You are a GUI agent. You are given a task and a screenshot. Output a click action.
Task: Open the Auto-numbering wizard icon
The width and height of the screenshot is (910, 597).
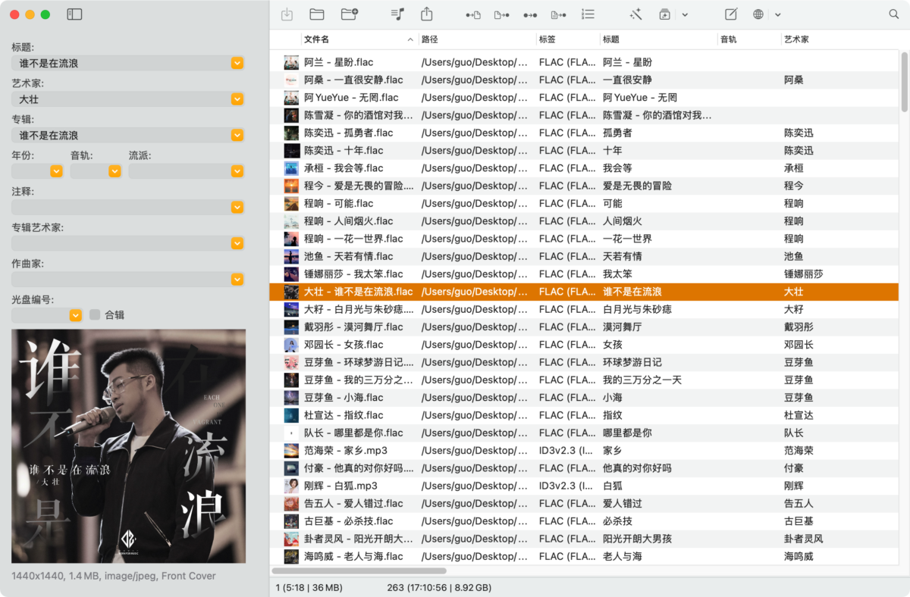pyautogui.click(x=588, y=14)
